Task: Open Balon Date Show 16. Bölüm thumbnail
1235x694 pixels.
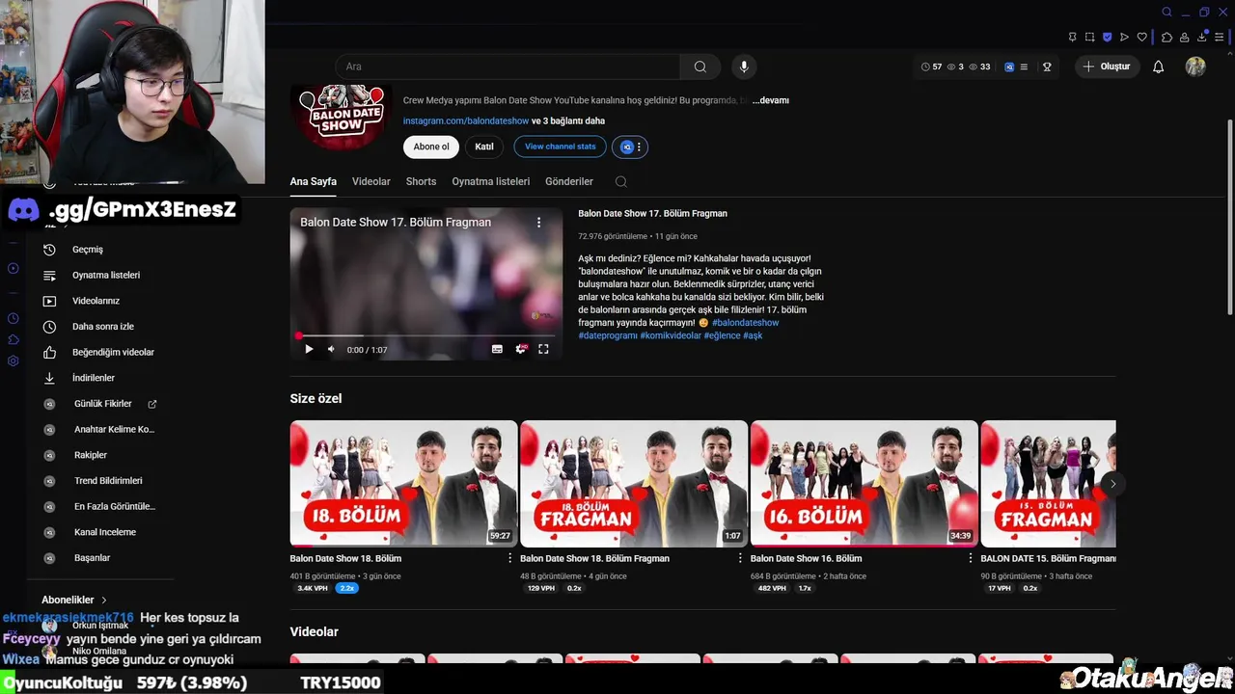Action: [864, 484]
